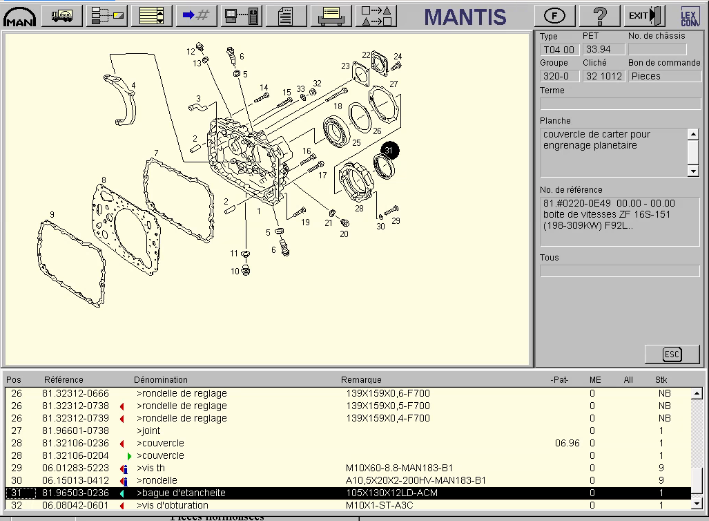This screenshot has width=709, height=521.
Task: Click the EXIT door button
Action: (x=645, y=15)
